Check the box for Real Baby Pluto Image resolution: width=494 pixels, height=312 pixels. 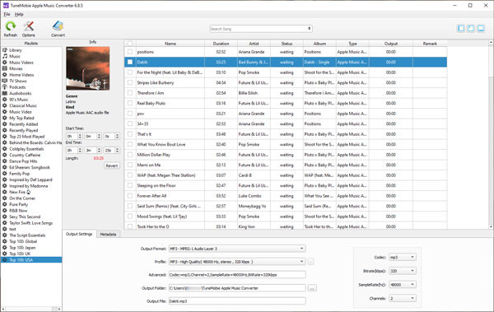point(130,103)
